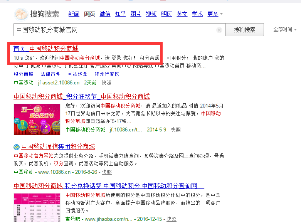
Task: Go to the 明医 search tab
Action: pos(166,14)
